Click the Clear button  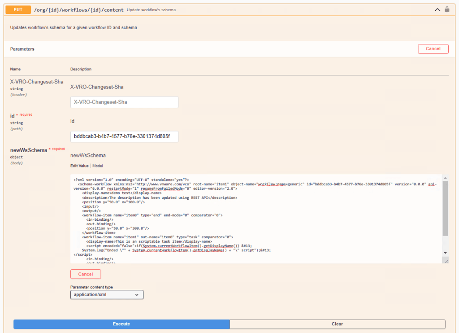pyautogui.click(x=337, y=324)
